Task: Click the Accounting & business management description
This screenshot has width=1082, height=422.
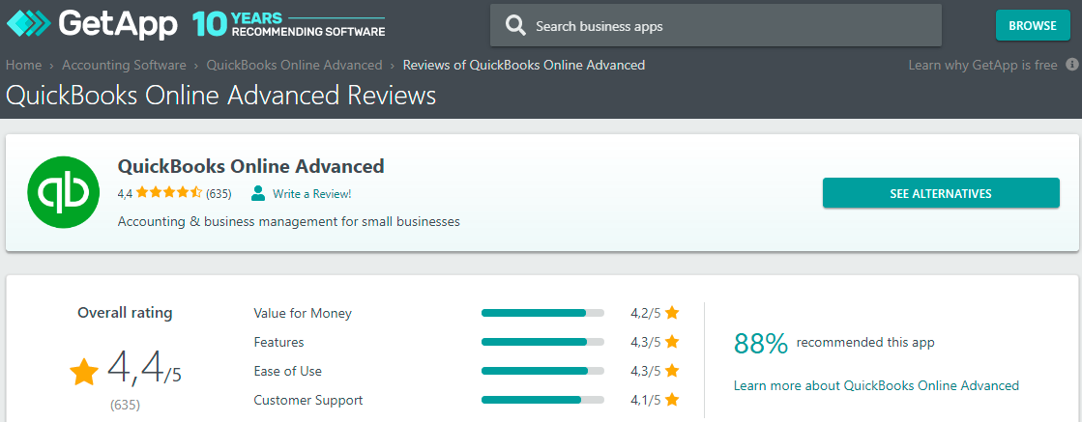Action: [x=289, y=221]
